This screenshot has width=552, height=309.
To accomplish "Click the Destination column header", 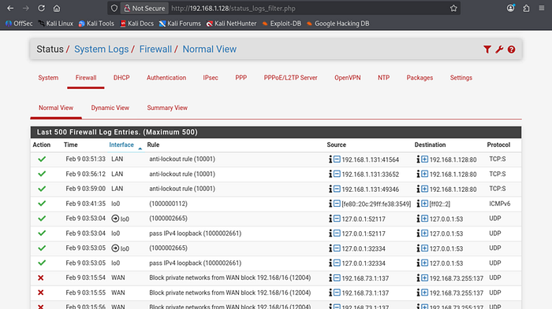I will click(430, 145).
